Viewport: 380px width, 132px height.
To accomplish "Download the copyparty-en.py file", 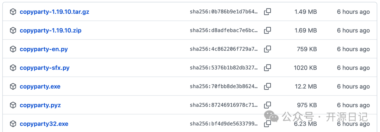I will pyautogui.click(x=44, y=49).
